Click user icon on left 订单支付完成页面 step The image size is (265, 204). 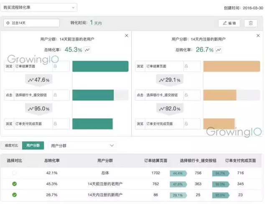(55, 124)
